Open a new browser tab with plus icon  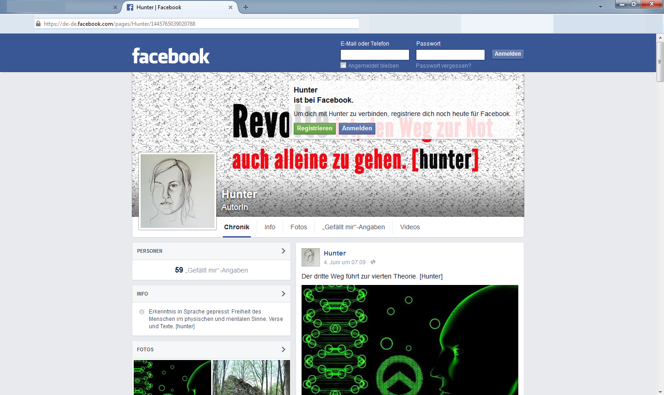[x=246, y=7]
